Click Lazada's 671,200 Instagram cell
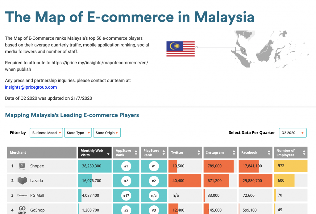Screen dimensions: 316x214 click(x=220, y=181)
